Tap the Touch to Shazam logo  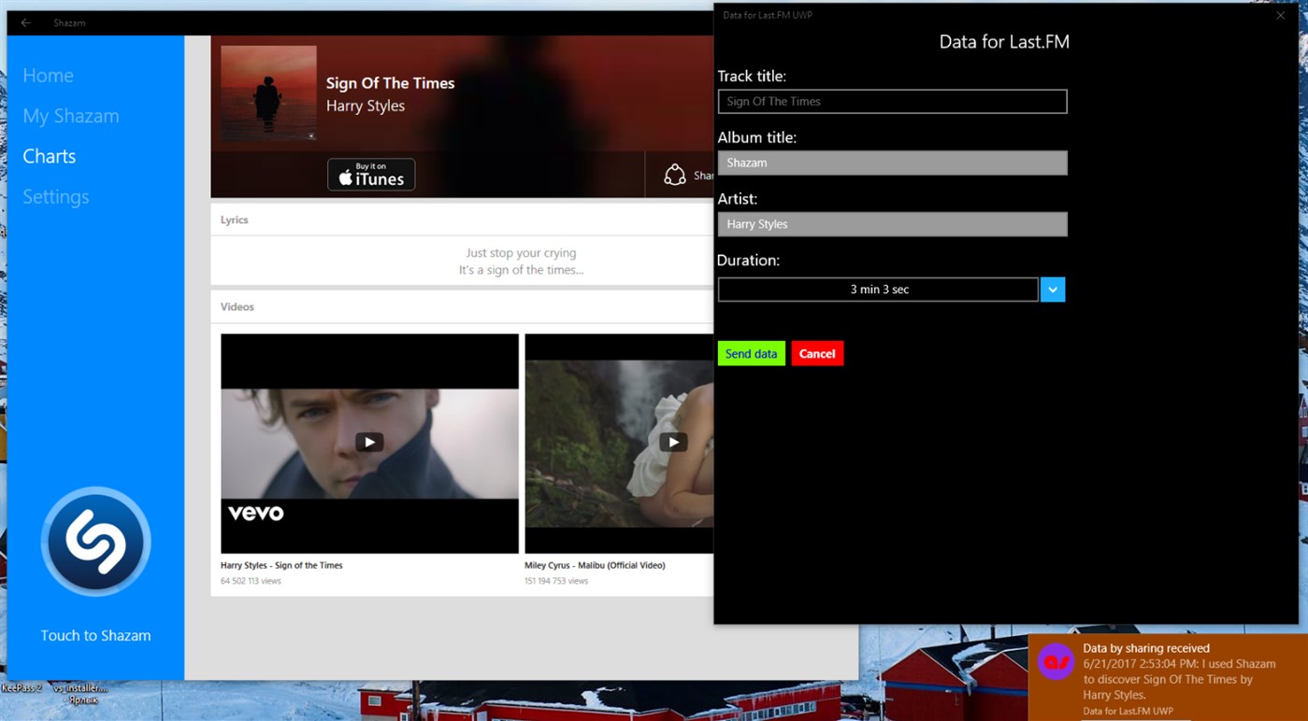(x=94, y=542)
